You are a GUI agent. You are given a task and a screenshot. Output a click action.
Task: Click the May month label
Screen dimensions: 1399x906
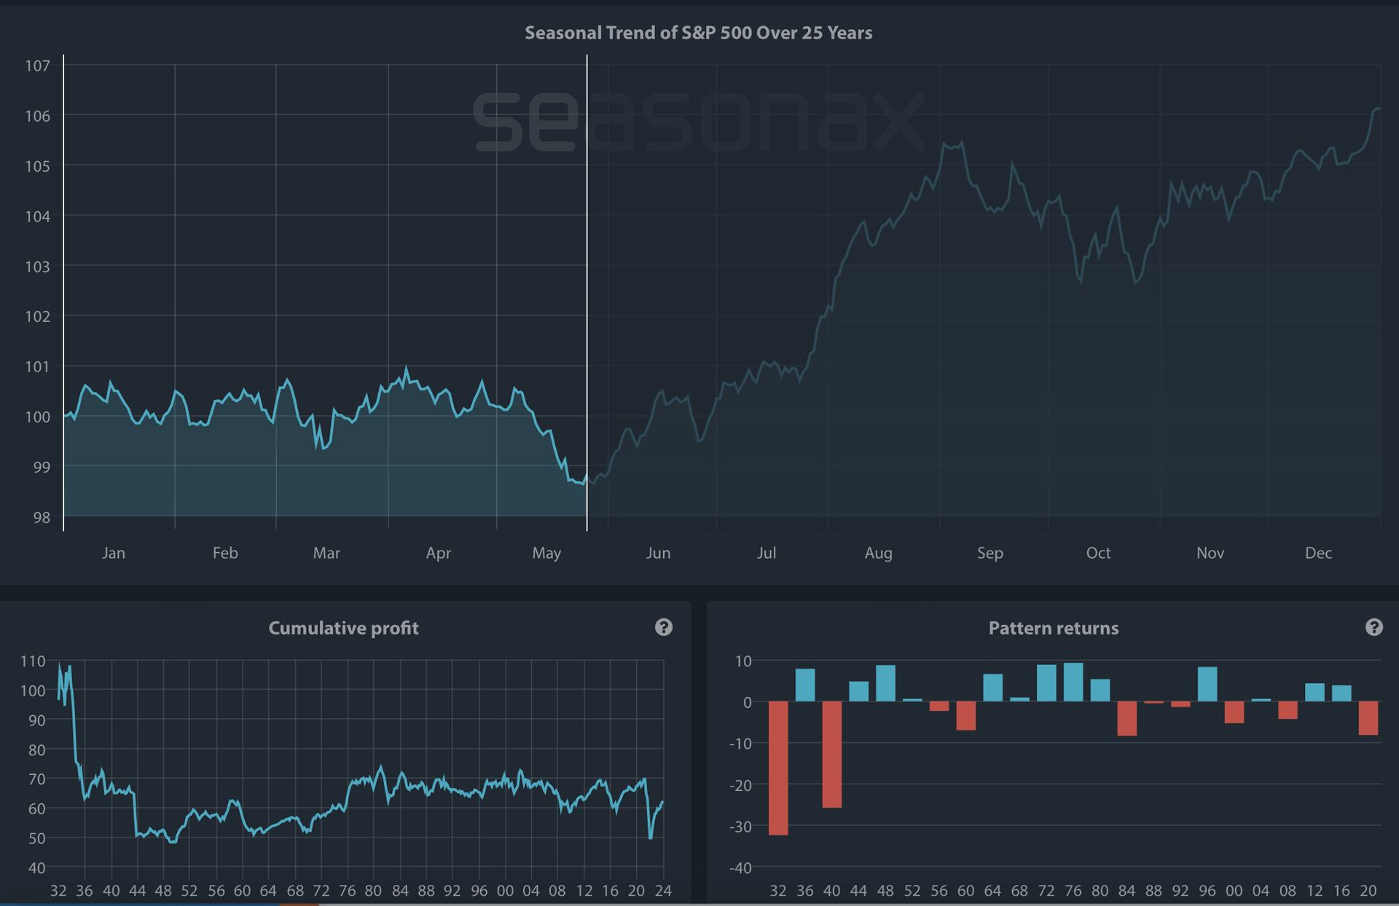tap(546, 553)
